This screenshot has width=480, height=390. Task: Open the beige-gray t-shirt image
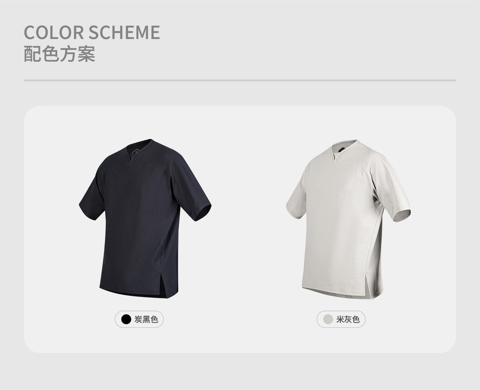point(347,218)
